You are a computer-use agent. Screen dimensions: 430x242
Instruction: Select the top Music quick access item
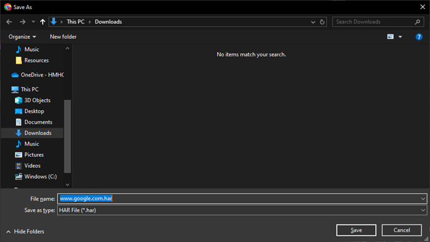click(32, 49)
